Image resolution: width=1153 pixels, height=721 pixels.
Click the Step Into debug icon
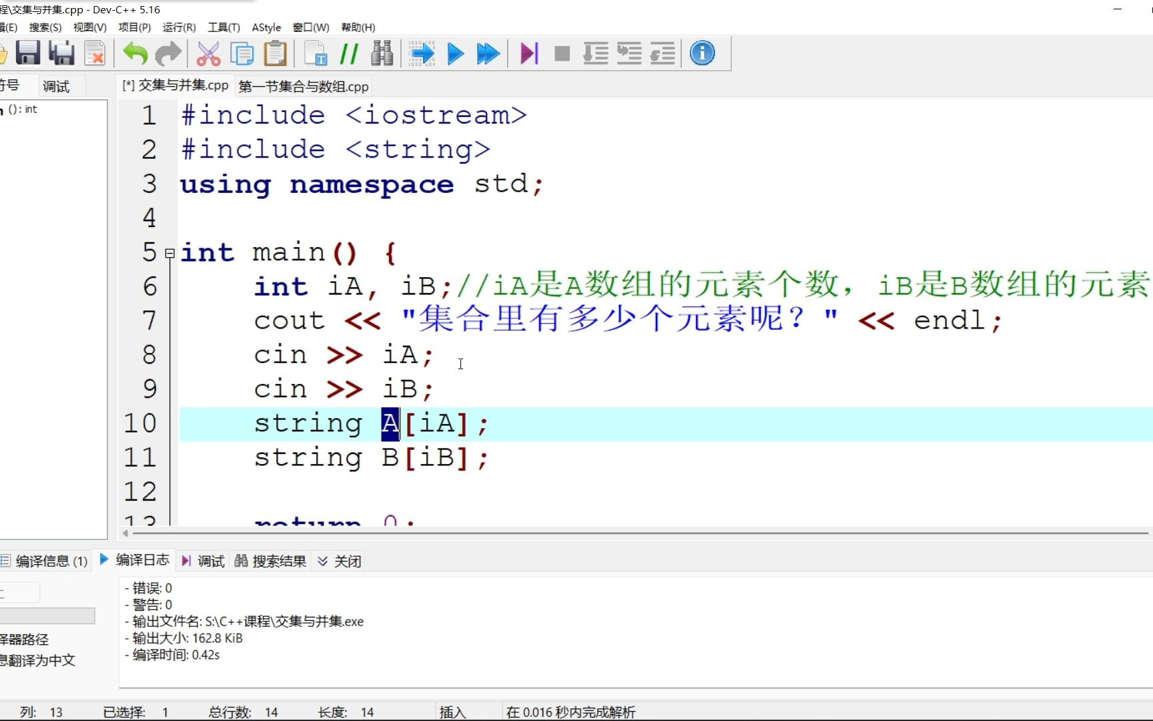[x=595, y=53]
